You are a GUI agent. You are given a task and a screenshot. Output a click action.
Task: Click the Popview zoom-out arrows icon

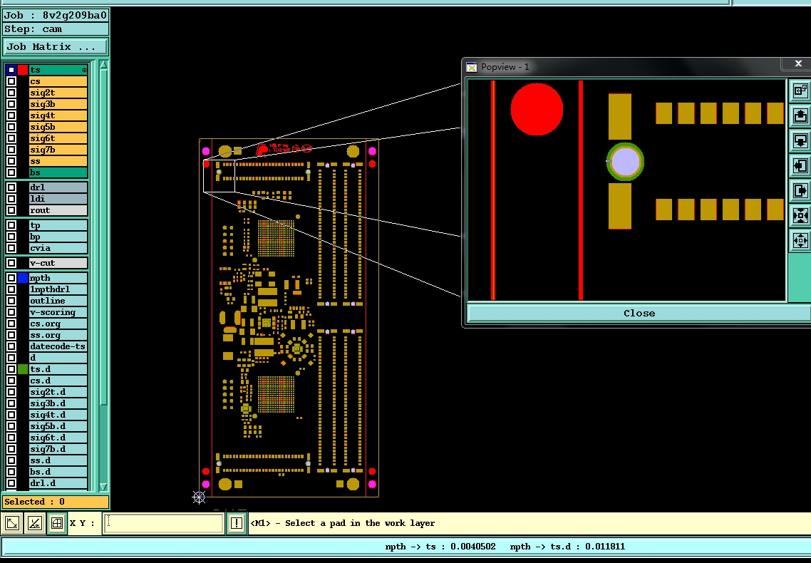(x=800, y=240)
